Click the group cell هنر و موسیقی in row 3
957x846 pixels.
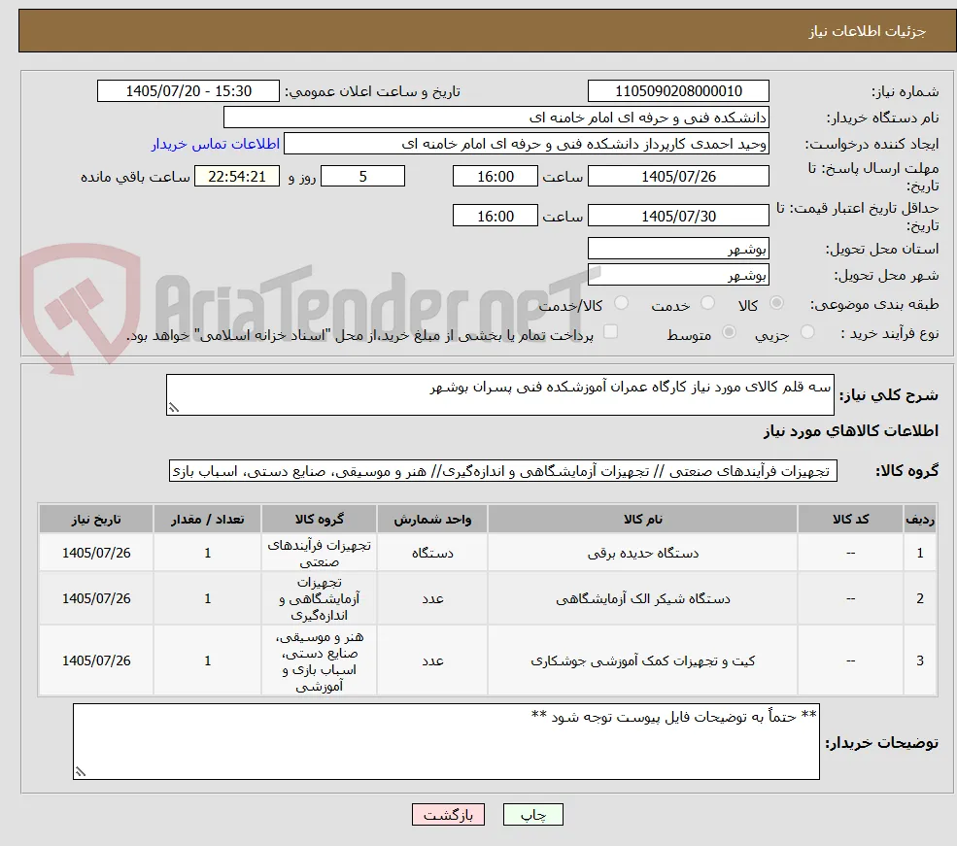pos(320,661)
